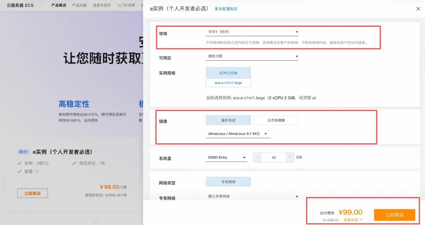Screen dimensions: 425x225
Task: Click the 高稳定性 heading on background page
Action: 74,104
